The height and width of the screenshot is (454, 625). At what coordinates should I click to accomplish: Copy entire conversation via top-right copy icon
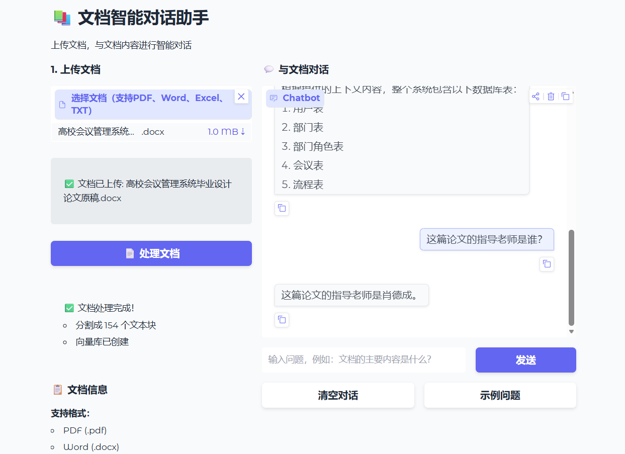[x=565, y=96]
